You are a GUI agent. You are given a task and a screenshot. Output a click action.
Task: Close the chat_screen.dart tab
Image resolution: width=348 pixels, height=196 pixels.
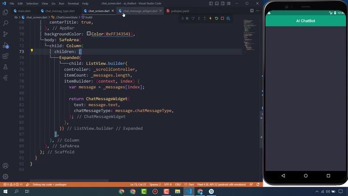(113, 11)
